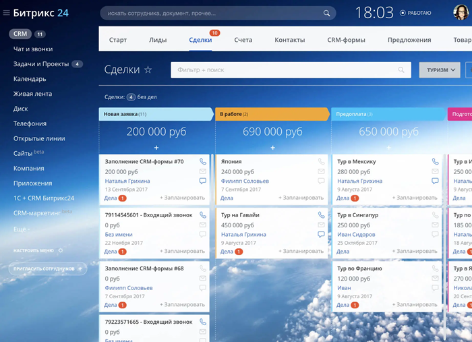Click the plus icon under Новая заявка column total

click(x=156, y=148)
